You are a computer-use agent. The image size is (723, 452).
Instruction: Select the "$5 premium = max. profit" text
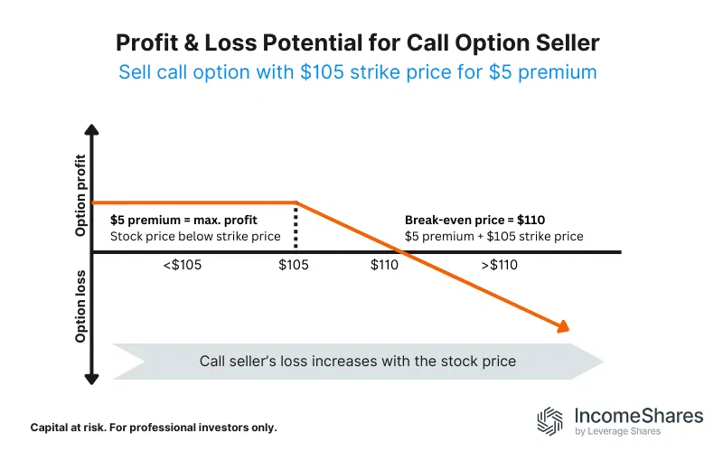pos(182,219)
